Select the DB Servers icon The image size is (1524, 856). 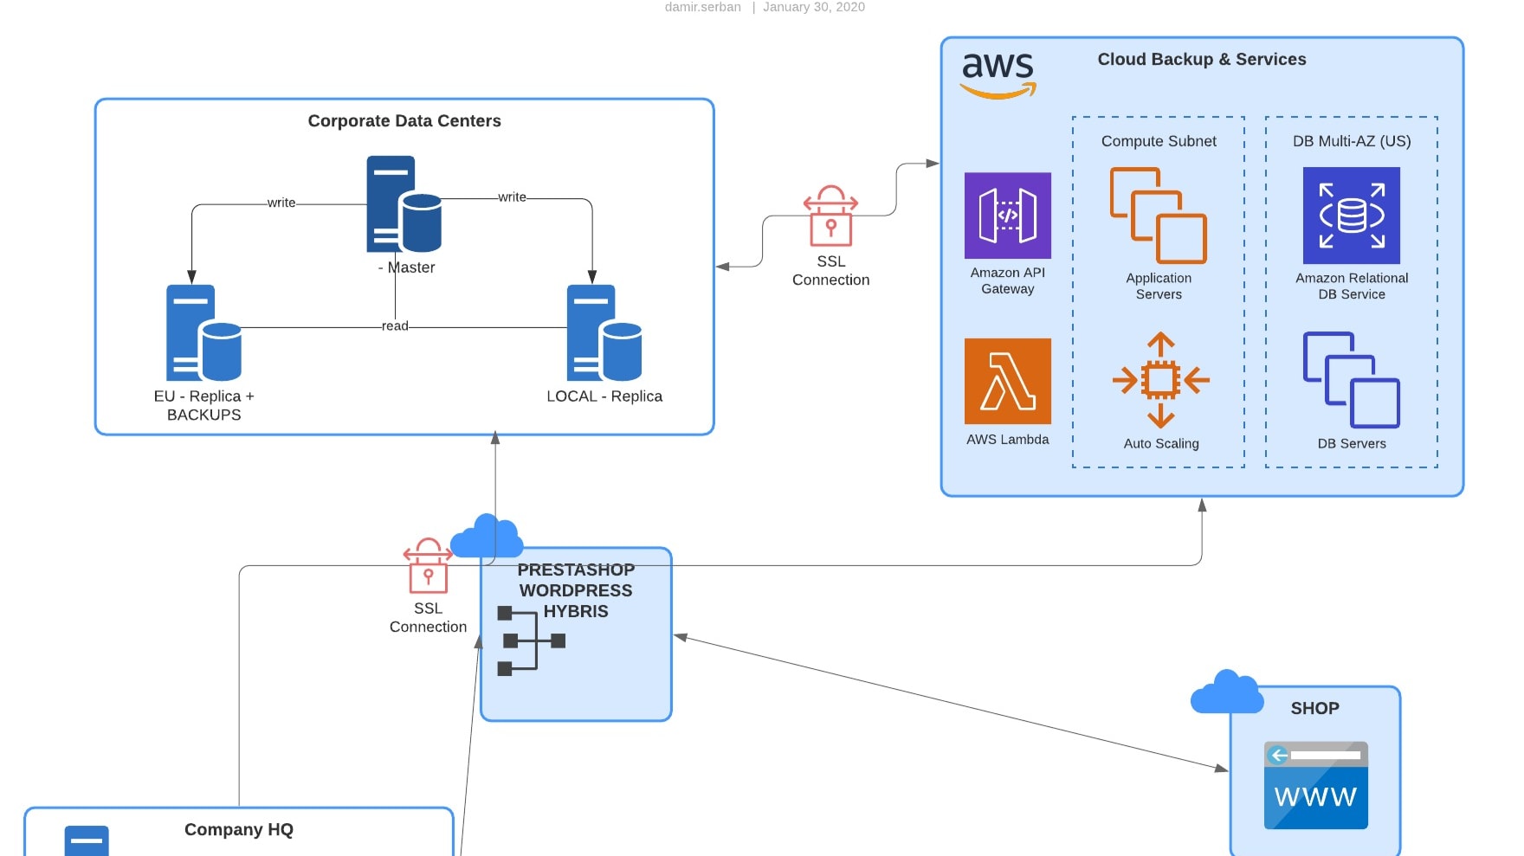point(1352,380)
